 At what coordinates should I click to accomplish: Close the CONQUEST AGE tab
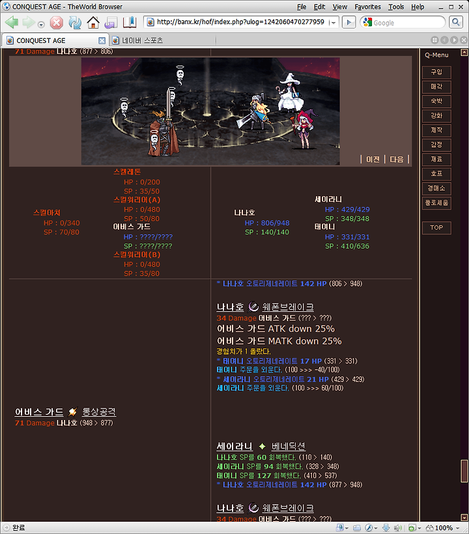click(102, 41)
